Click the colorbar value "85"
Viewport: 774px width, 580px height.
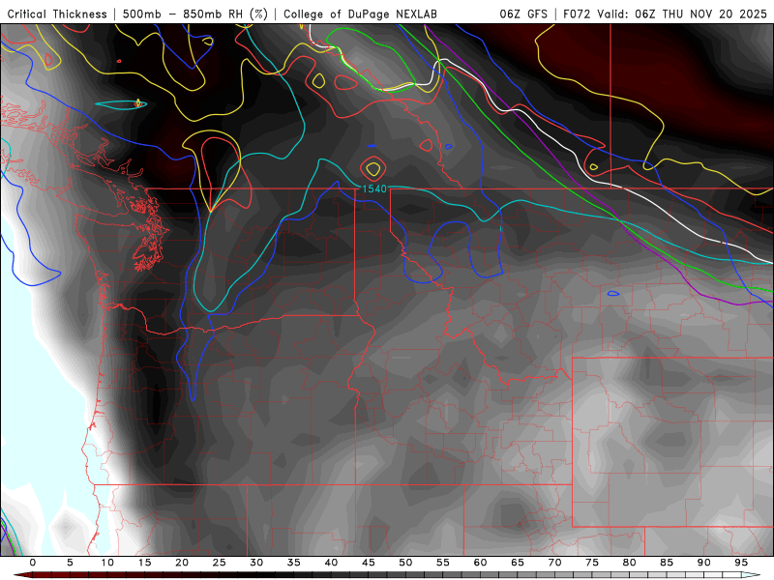point(667,563)
